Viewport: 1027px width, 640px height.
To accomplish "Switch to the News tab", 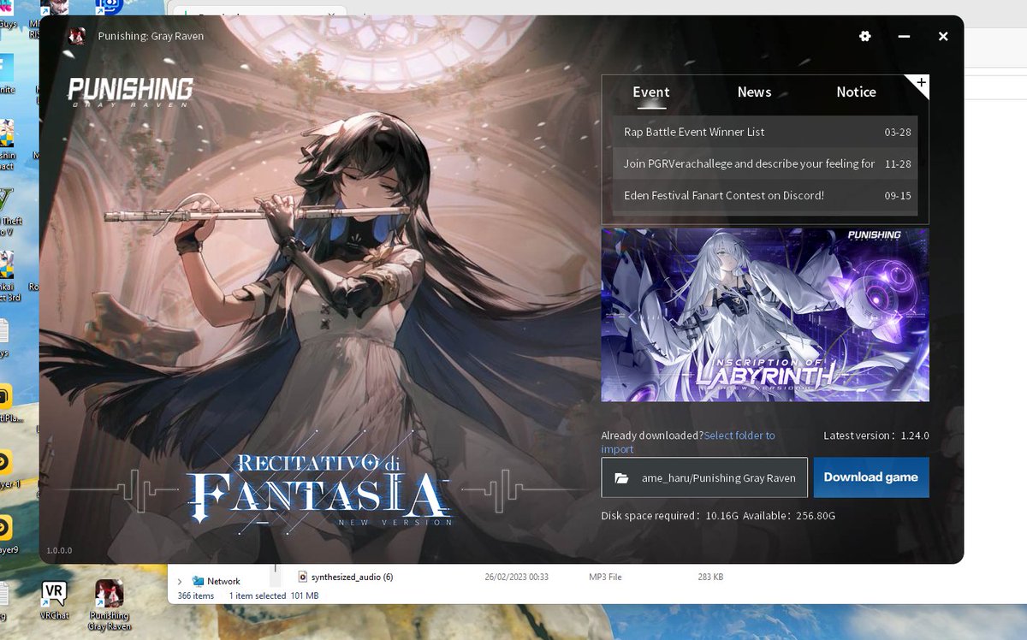I will 754,92.
